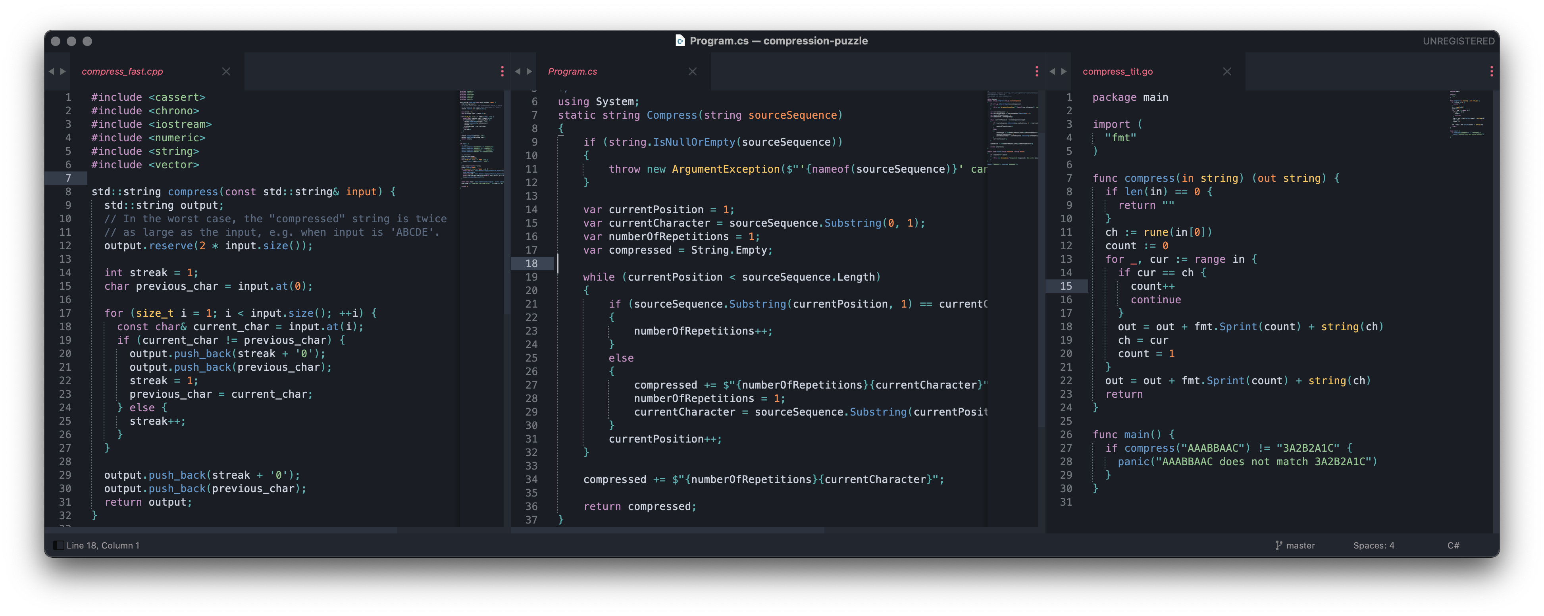
Task: Close the compress_tit.go tab
Action: click(1227, 71)
